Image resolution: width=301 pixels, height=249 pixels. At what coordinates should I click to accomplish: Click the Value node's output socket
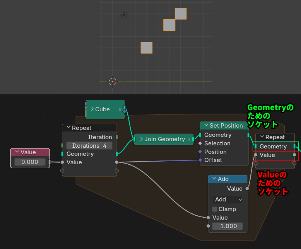pyautogui.click(x=50, y=162)
